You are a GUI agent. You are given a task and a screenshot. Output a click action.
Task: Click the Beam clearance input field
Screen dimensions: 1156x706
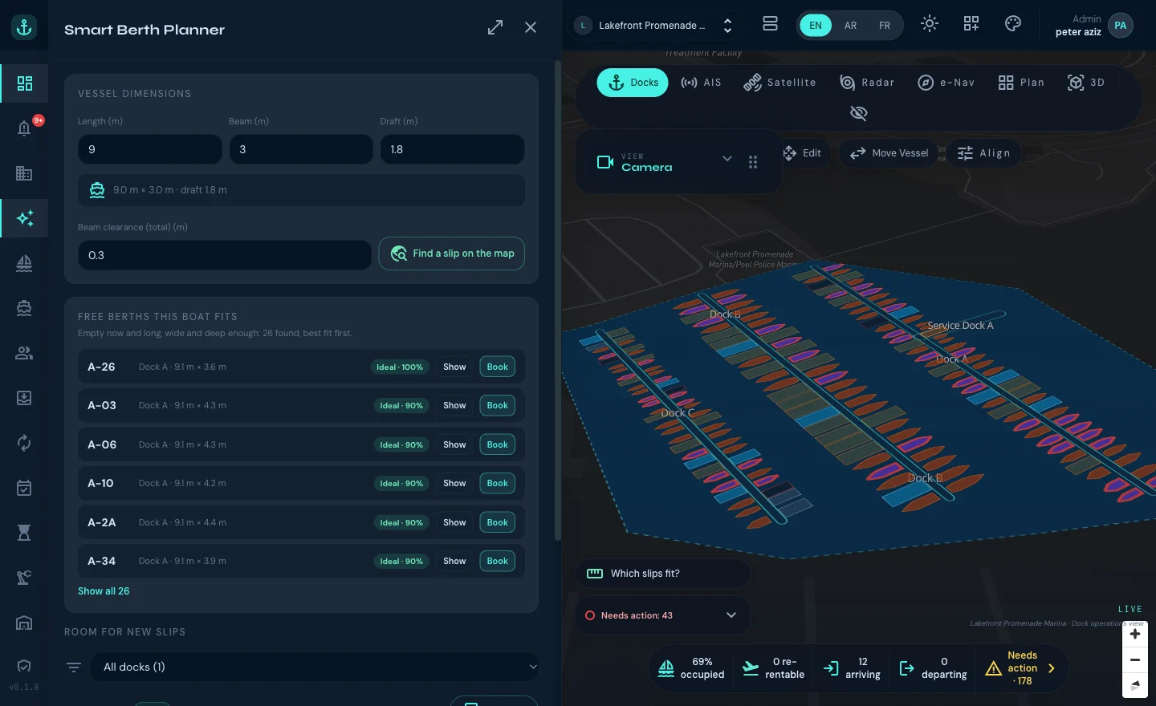point(225,255)
